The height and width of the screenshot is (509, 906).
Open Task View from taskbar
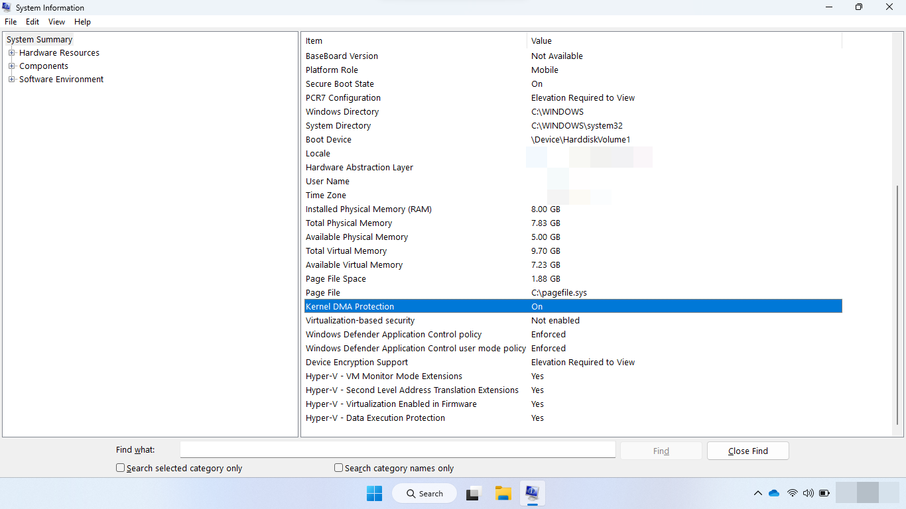(x=473, y=494)
